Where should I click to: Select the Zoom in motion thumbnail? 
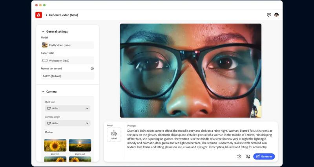point(55,145)
